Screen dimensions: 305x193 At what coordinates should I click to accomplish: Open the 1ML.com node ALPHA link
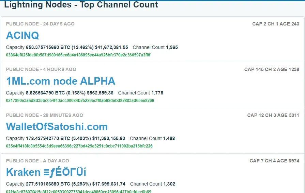[61, 81]
